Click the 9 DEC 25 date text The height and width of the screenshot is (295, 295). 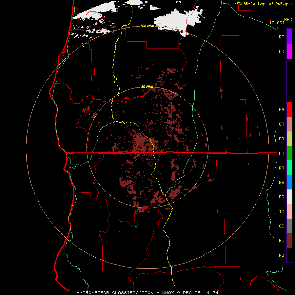click(189, 293)
